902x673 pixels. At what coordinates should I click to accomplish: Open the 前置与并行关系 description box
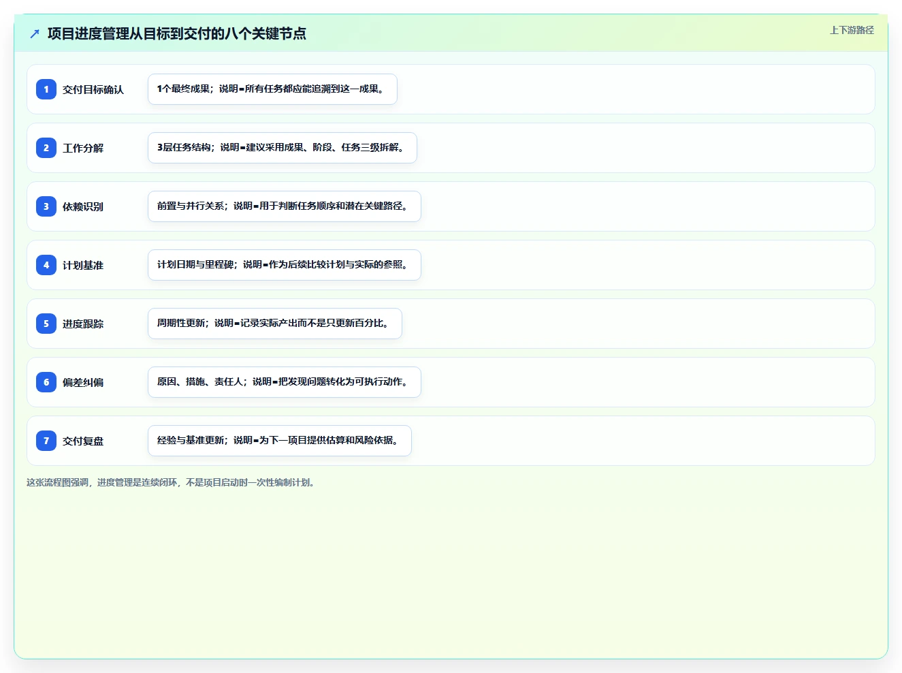pyautogui.click(x=285, y=206)
